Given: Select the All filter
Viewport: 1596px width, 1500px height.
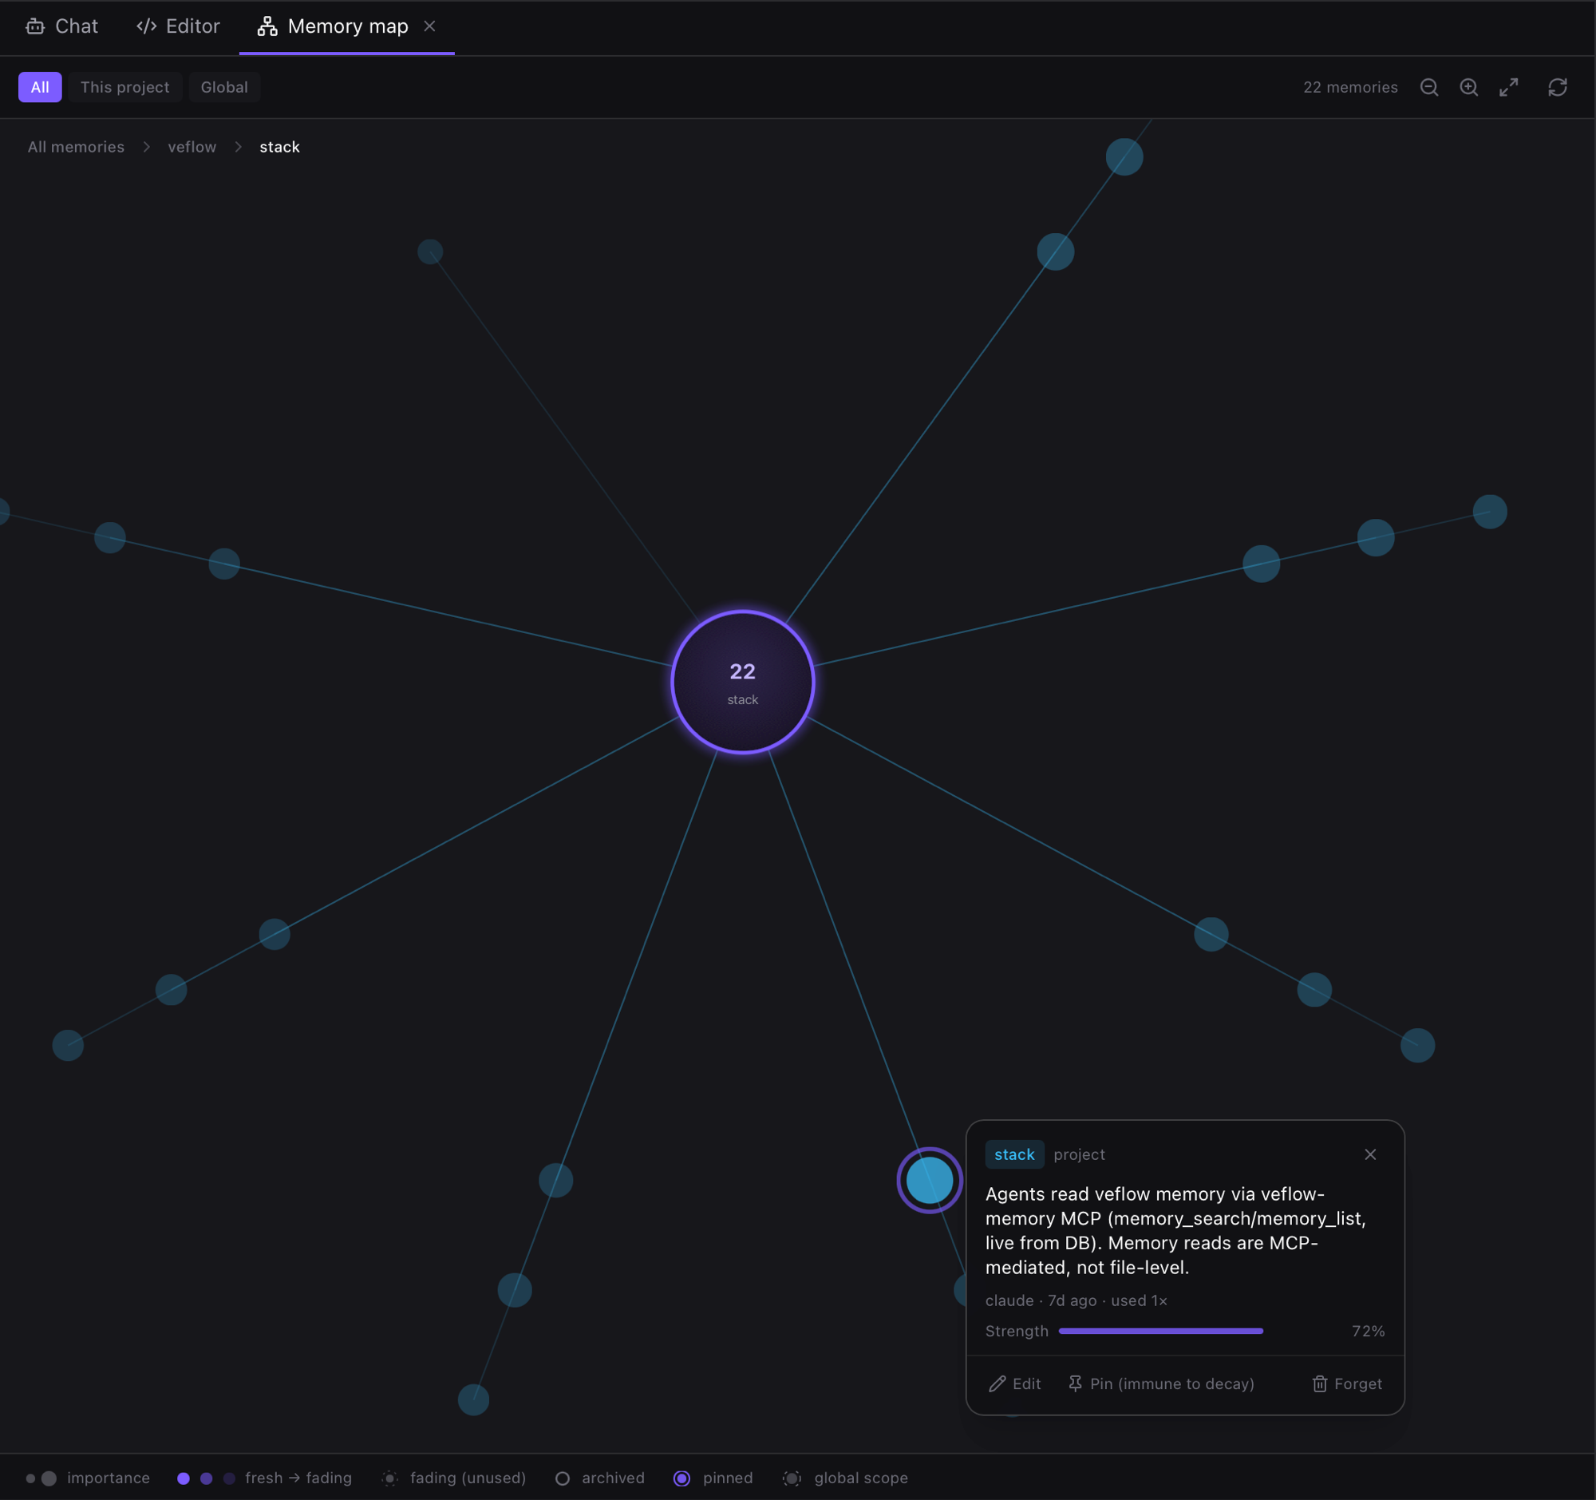Looking at the screenshot, I should coord(39,87).
